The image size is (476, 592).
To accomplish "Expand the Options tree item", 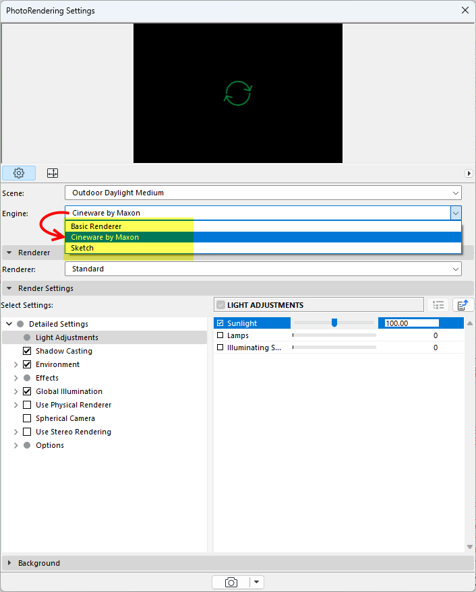I will [16, 445].
